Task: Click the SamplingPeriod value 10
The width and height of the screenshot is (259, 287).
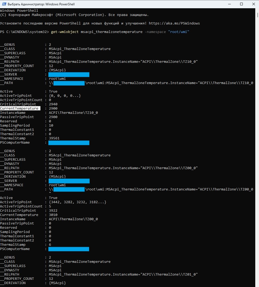Action: click(51, 126)
